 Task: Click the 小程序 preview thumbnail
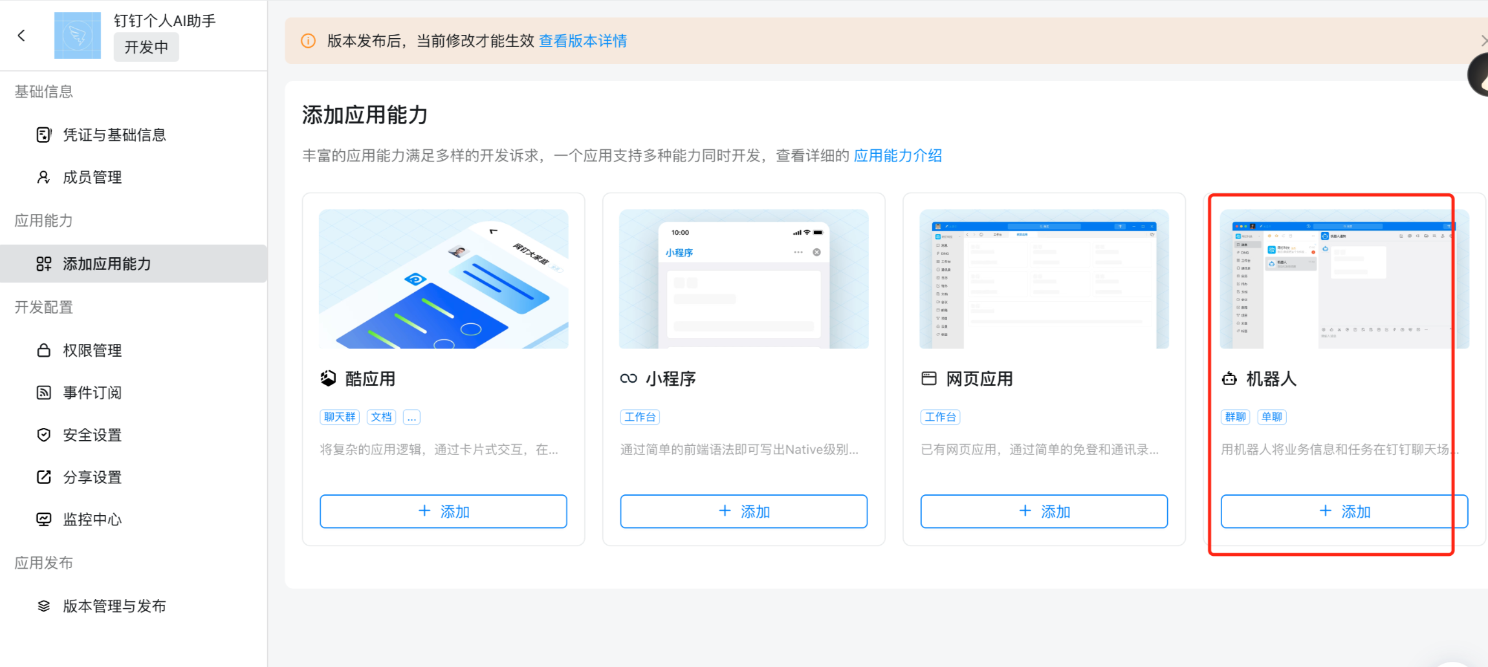click(x=743, y=279)
